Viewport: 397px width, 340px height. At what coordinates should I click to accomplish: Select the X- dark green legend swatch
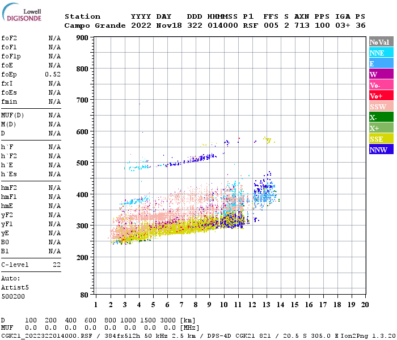coord(381,117)
